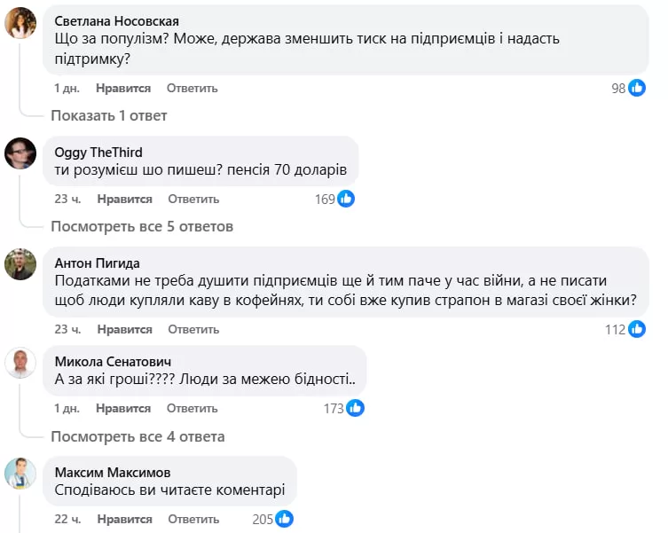This screenshot has width=668, height=533.
Task: Open Максим Максимов's avatar image
Action: (x=20, y=473)
